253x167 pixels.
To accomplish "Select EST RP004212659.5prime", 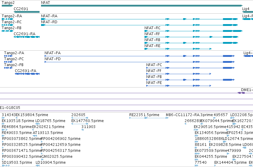I will tap(61, 145).
